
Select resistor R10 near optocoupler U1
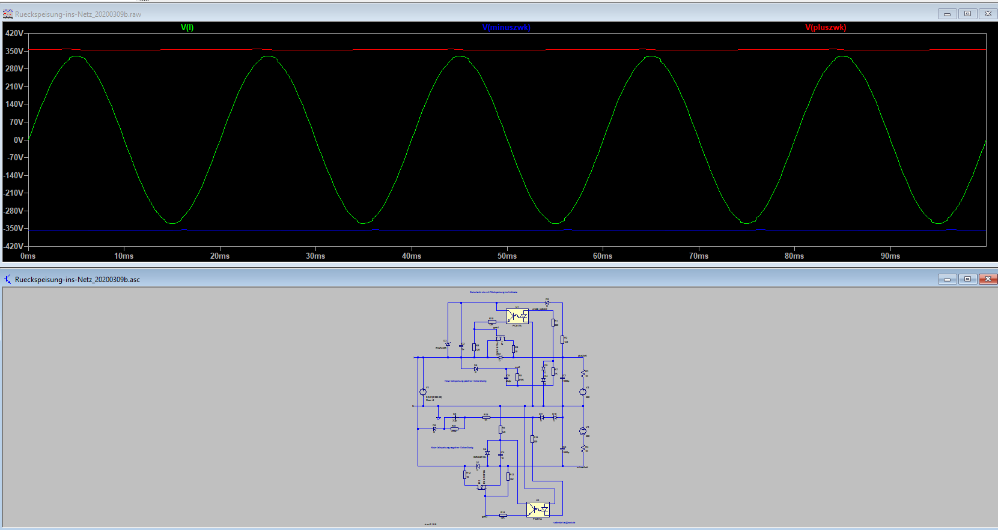point(492,322)
